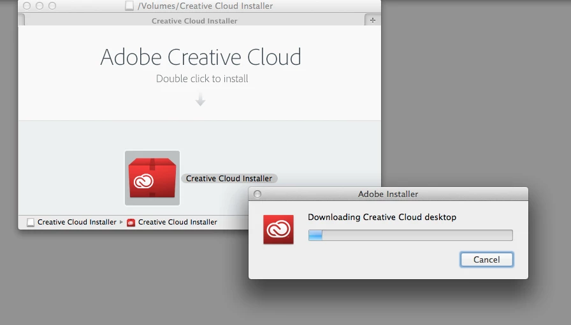Click the path bar separator arrow
This screenshot has width=571, height=325.
[121, 222]
